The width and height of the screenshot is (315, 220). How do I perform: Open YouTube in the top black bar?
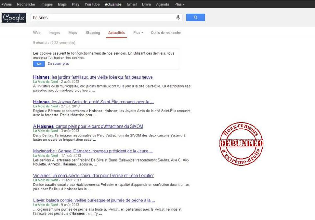pyautogui.click(x=92, y=4)
